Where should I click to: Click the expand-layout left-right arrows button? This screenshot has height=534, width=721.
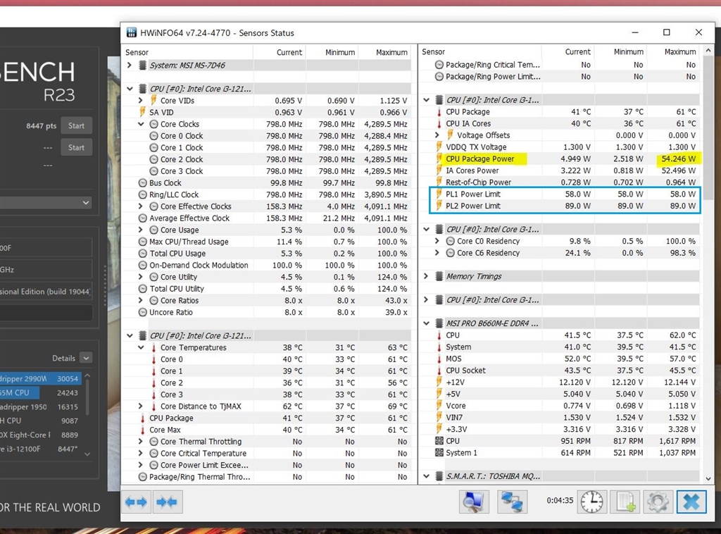click(136, 502)
